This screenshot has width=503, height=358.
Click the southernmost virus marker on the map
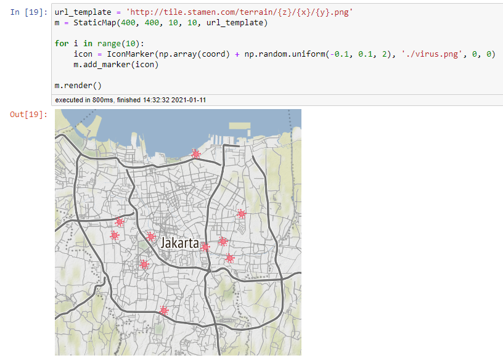click(163, 311)
